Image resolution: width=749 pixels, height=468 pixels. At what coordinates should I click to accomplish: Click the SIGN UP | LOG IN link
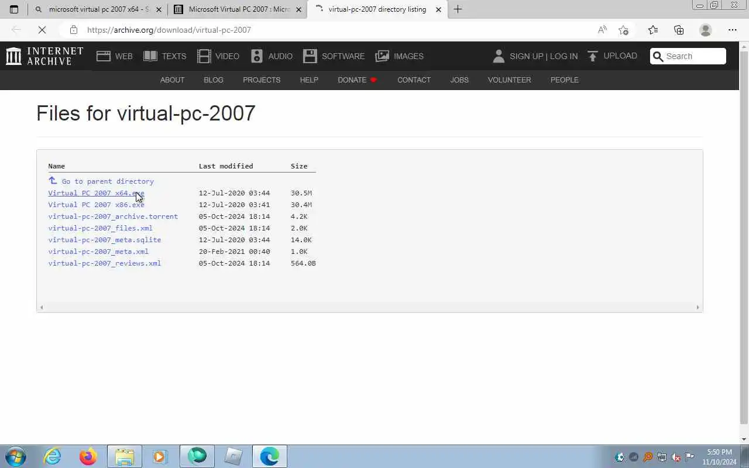coord(544,56)
